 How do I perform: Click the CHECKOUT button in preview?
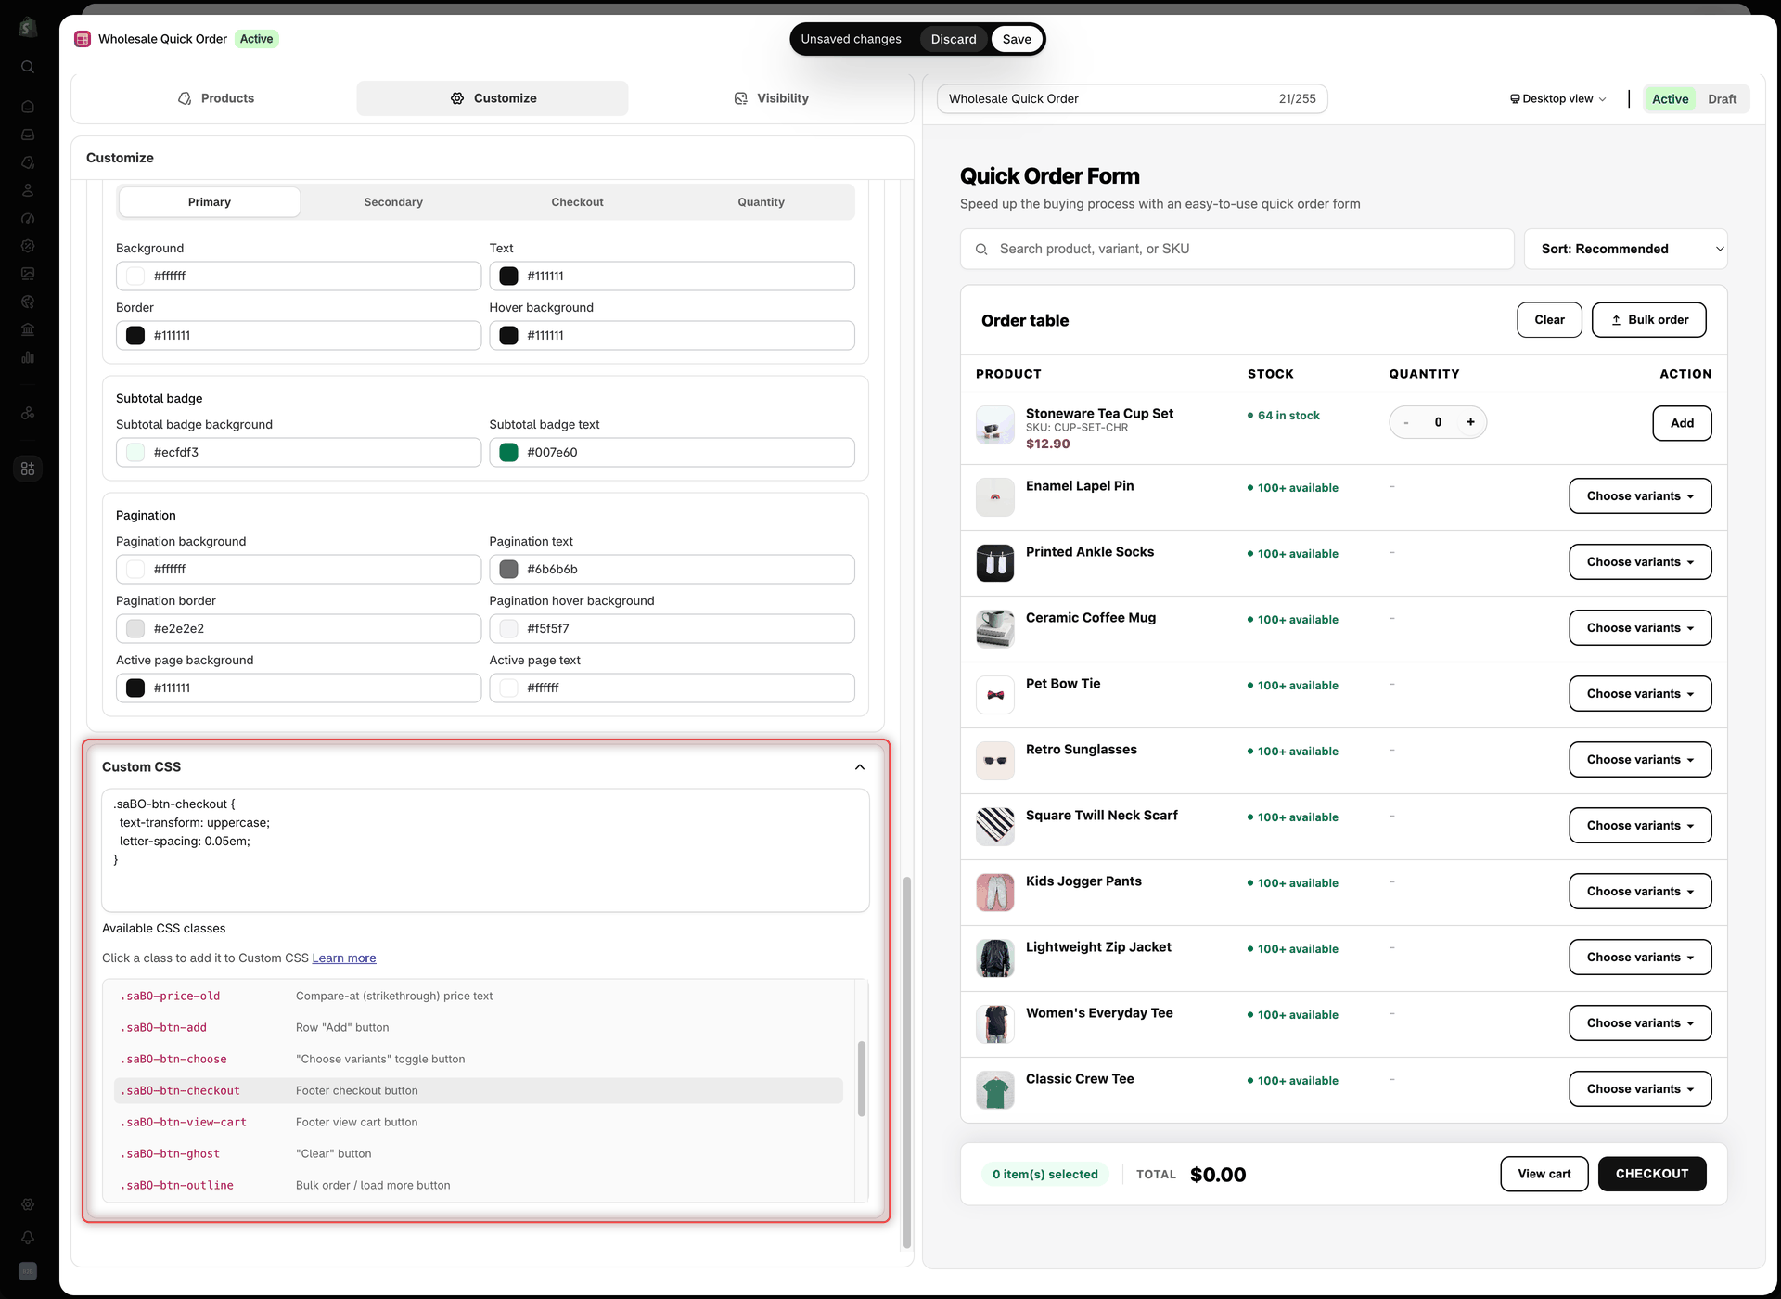coord(1652,1174)
